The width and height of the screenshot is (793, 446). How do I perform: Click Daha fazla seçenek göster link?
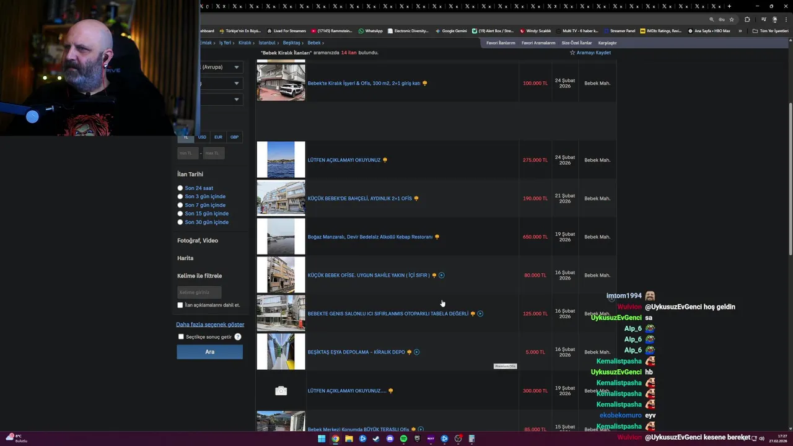[210, 325]
